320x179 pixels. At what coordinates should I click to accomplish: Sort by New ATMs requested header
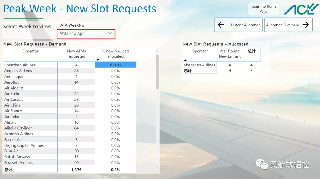[76, 53]
